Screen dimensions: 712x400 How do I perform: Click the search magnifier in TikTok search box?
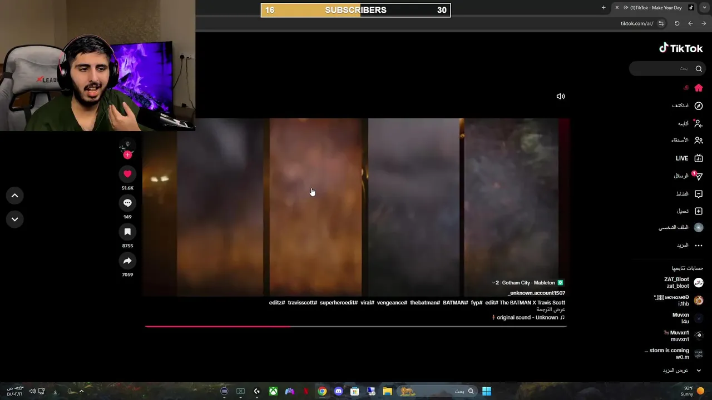(699, 68)
